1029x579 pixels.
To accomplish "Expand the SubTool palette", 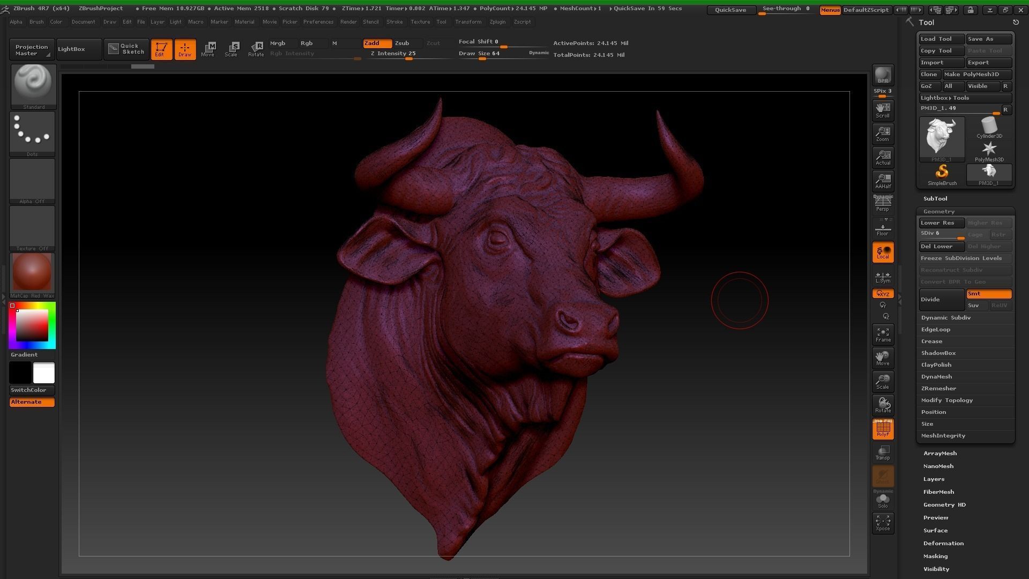I will (935, 198).
